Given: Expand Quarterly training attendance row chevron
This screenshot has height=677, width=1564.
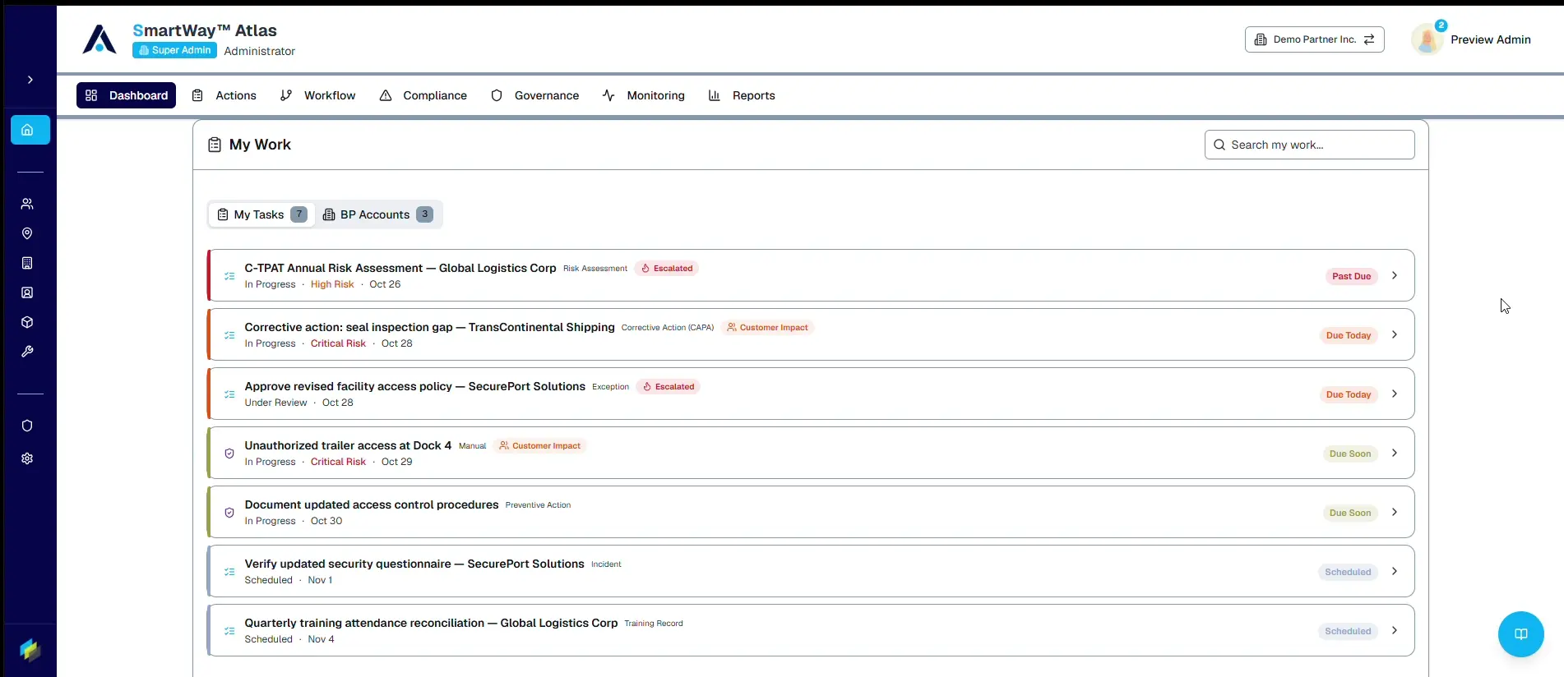Looking at the screenshot, I should 1394,630.
